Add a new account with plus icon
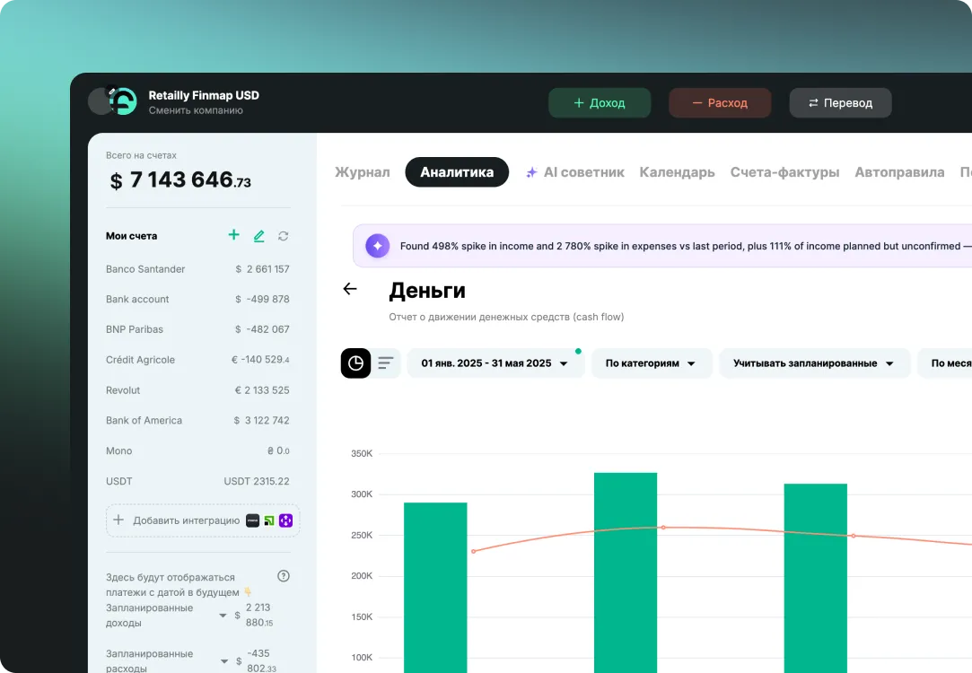 tap(233, 235)
